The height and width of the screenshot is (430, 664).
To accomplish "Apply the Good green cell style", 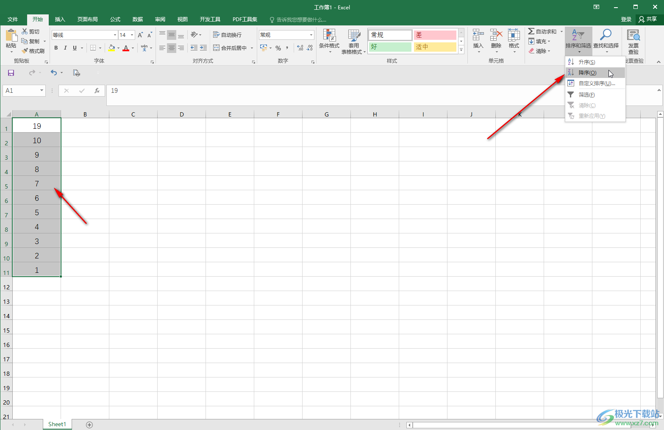I will (390, 47).
